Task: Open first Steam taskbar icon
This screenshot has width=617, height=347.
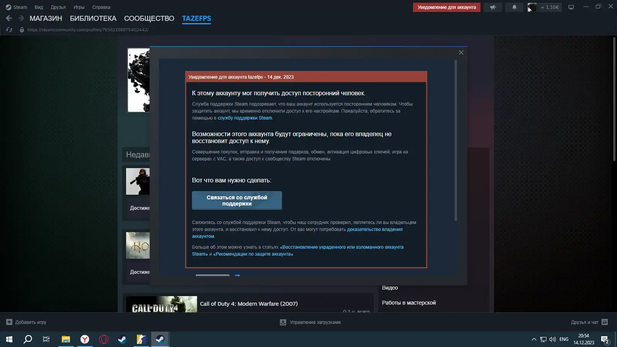Action: (x=122, y=339)
